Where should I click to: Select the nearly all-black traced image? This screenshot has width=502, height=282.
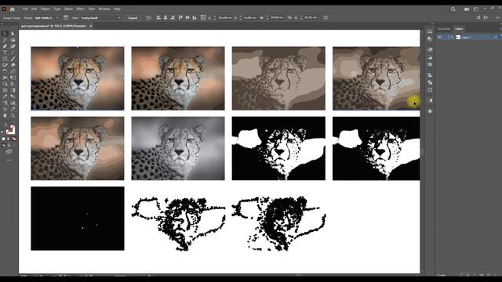[78, 219]
